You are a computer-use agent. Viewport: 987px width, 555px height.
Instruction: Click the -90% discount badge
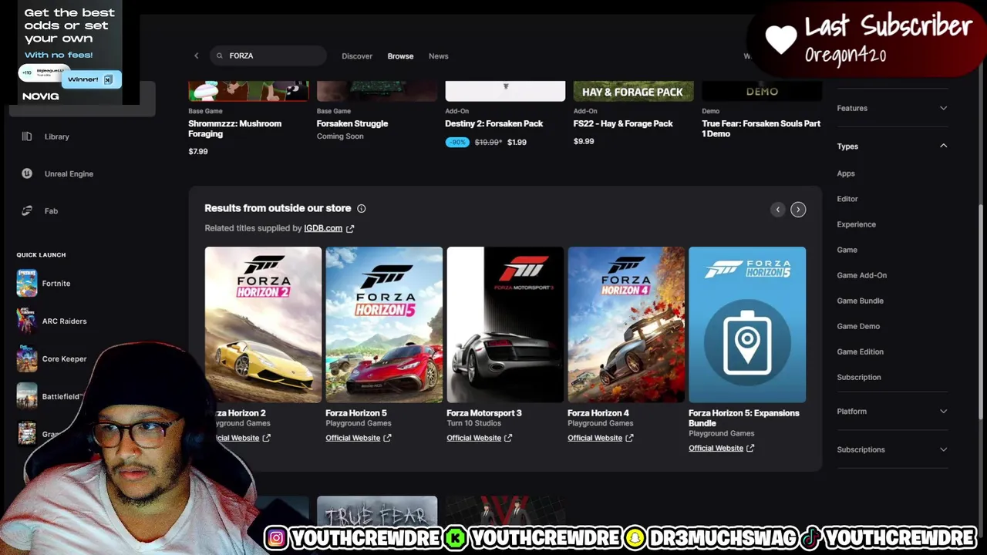click(457, 142)
